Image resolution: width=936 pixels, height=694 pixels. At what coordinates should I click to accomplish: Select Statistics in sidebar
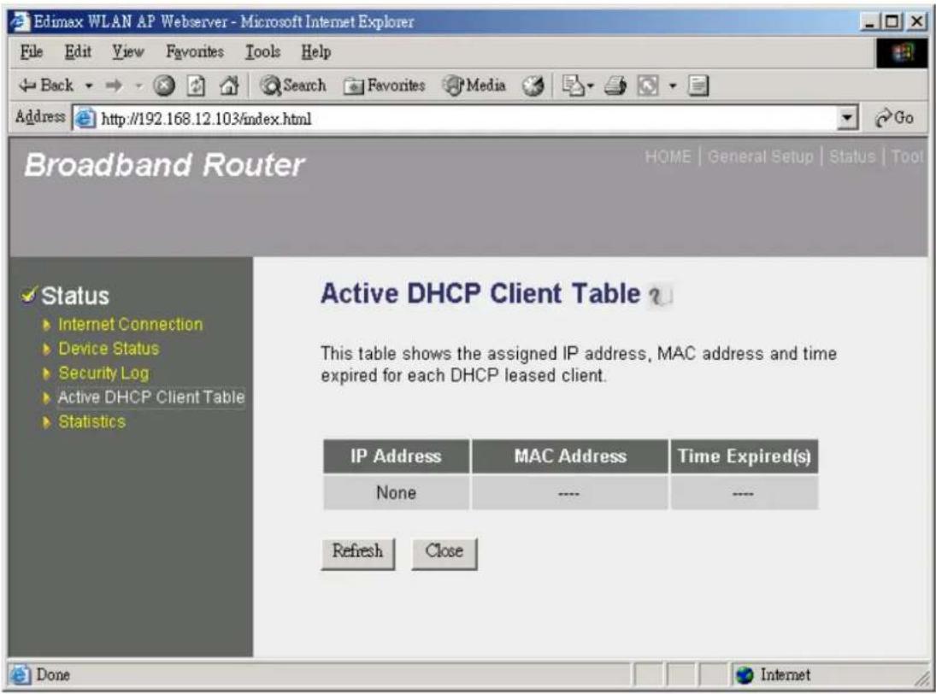pyautogui.click(x=92, y=422)
